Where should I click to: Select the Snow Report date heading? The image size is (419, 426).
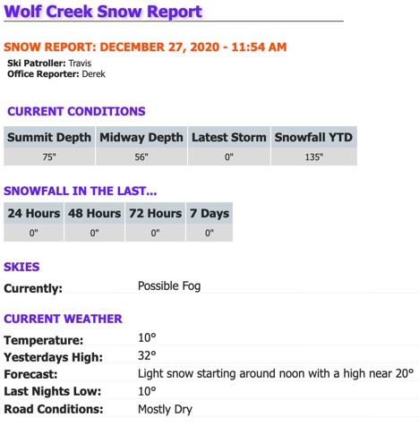coord(145,47)
